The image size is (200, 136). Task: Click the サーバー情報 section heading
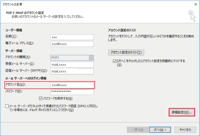(x=14, y=51)
